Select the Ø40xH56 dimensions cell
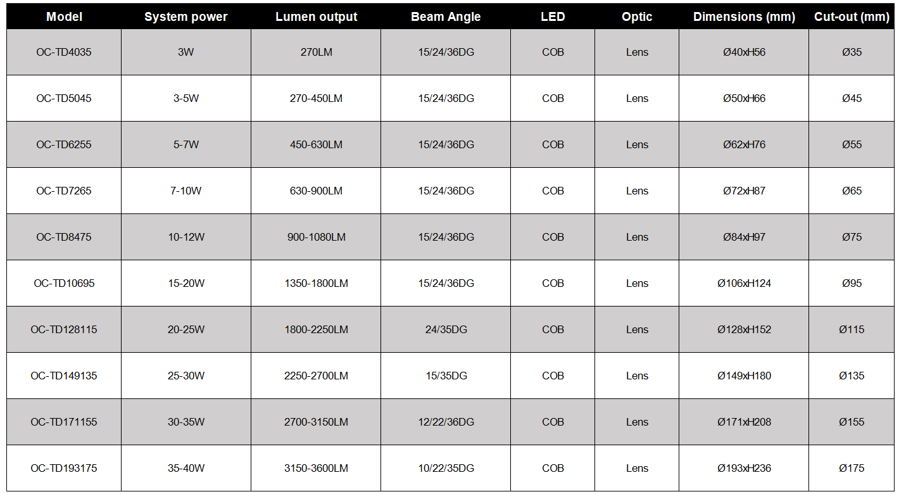 pos(744,52)
